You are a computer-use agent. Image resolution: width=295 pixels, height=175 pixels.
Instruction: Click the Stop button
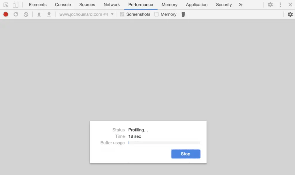186,154
